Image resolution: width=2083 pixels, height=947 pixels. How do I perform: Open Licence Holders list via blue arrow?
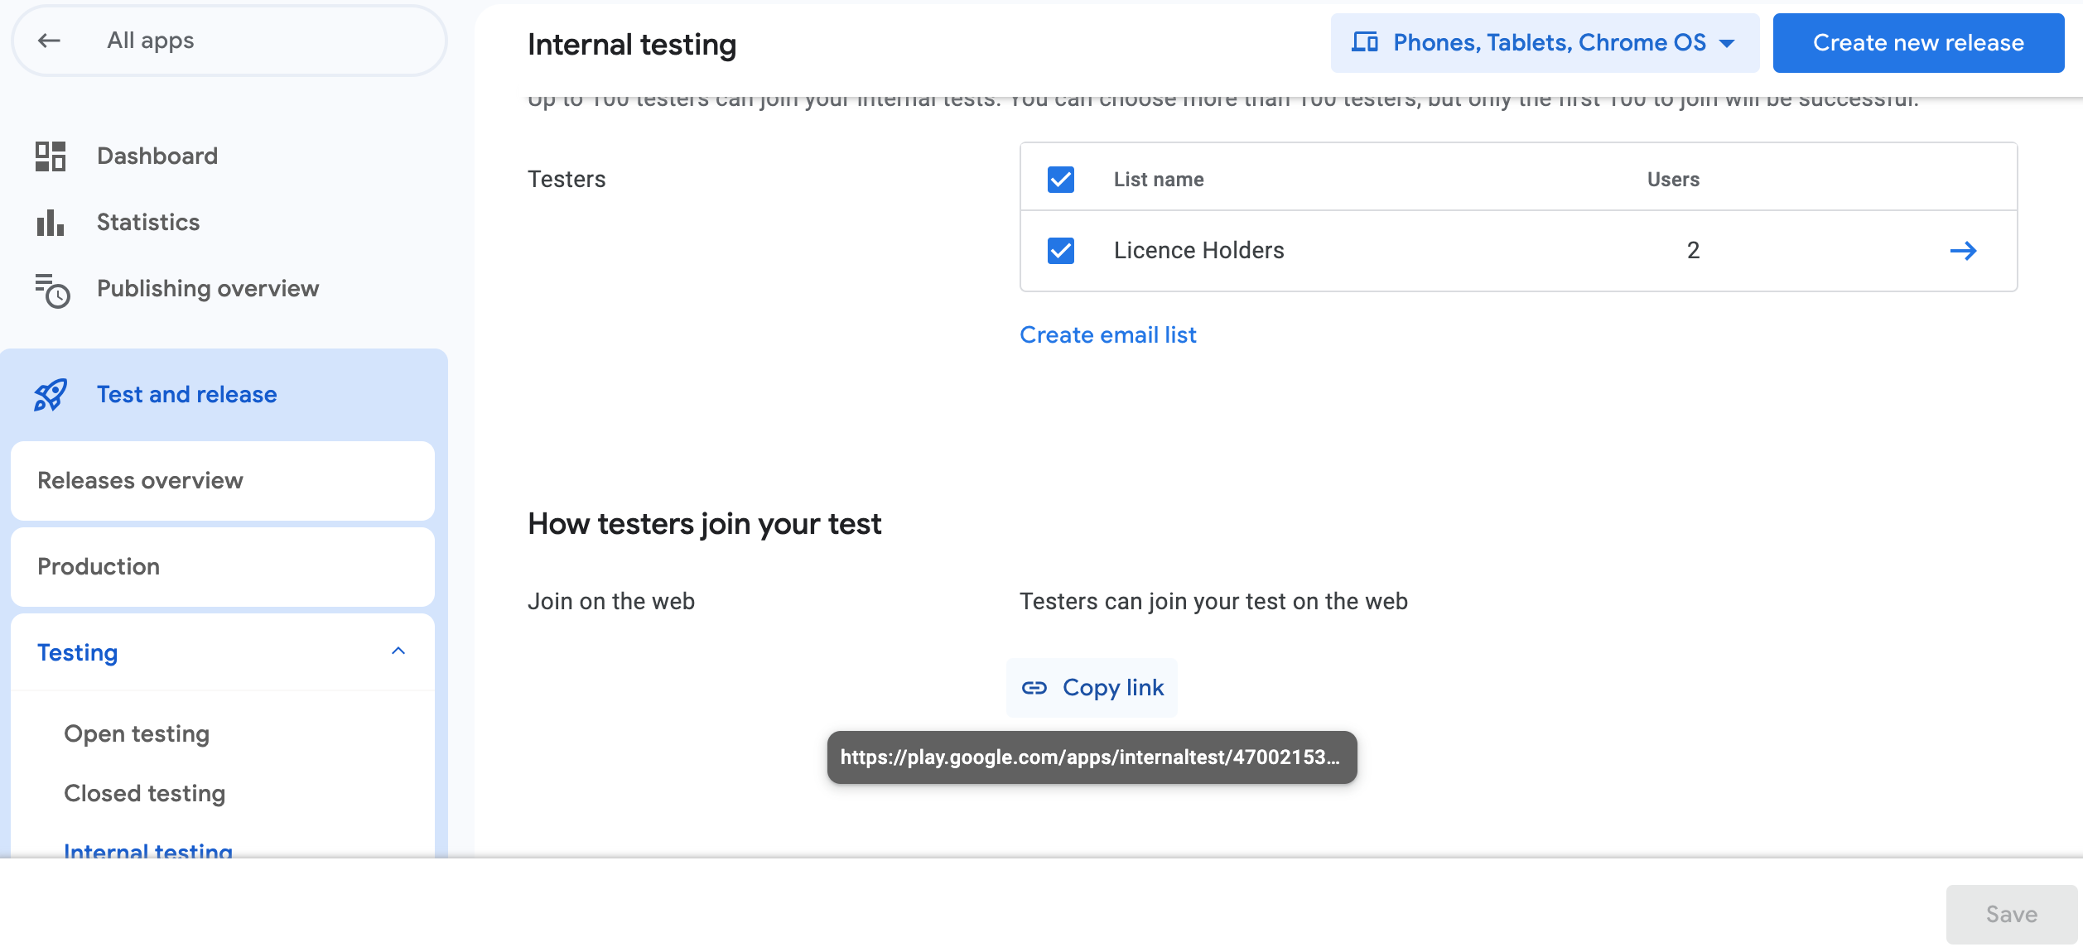pos(1965,251)
